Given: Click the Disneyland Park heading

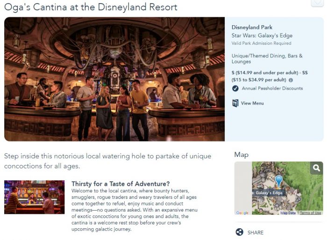Looking at the screenshot, I should (x=252, y=28).
